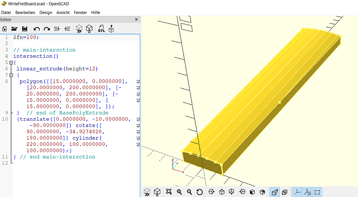This screenshot has height=197, width=358.
Task: Click the New file icon in editor toolbar
Action: pyautogui.click(x=5, y=29)
